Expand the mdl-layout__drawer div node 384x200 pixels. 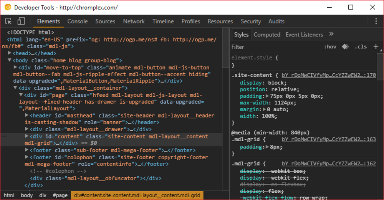coord(27,129)
